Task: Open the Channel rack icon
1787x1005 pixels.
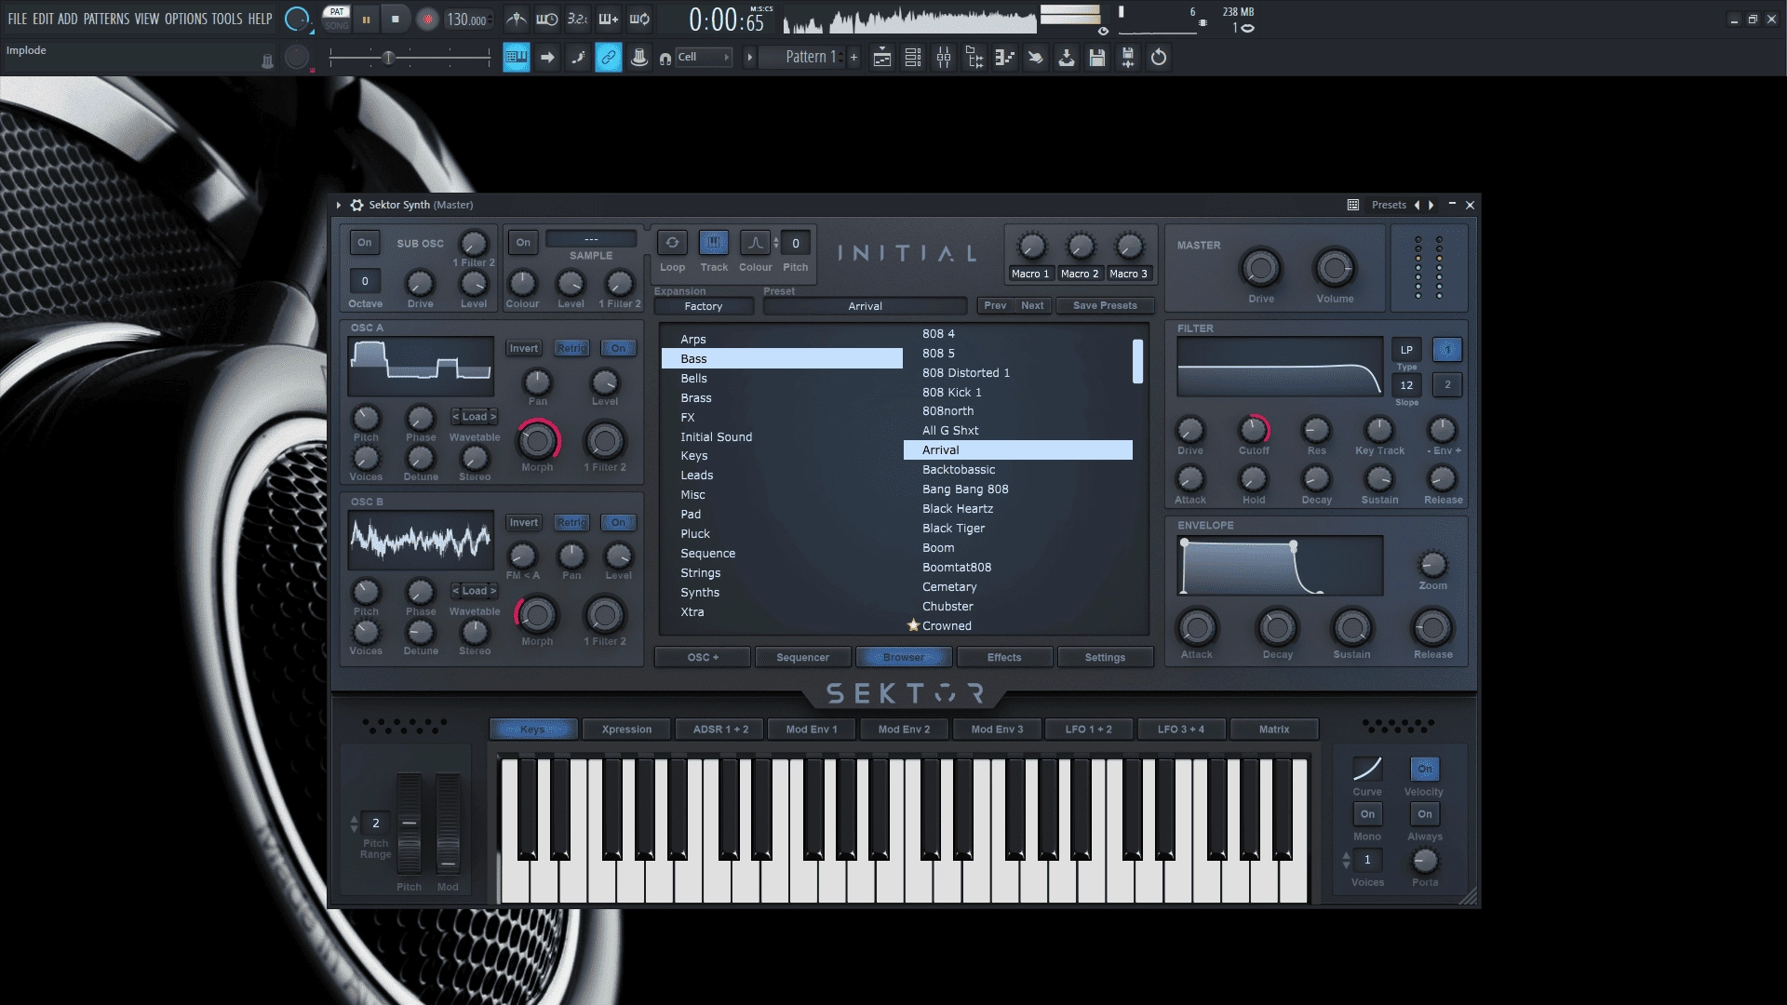Action: (x=913, y=58)
